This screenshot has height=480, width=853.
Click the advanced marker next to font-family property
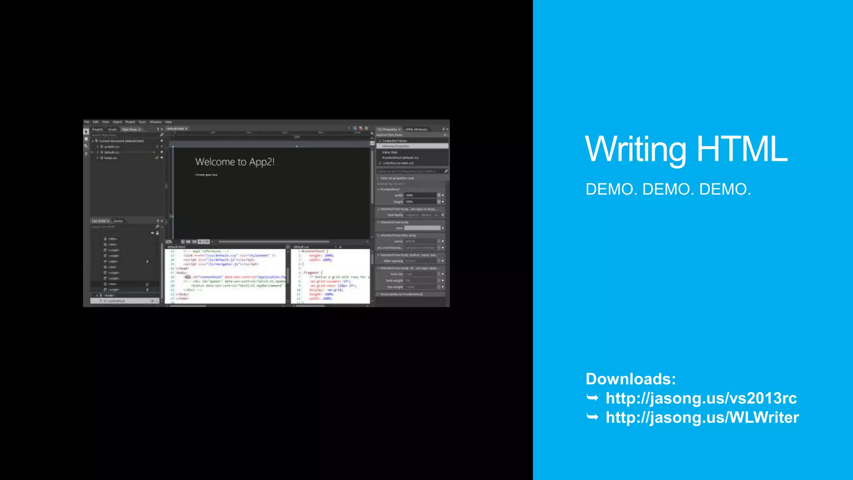click(x=443, y=215)
